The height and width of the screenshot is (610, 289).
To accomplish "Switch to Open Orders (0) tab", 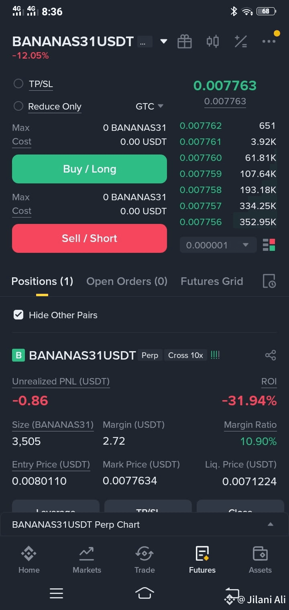I will pos(127,281).
